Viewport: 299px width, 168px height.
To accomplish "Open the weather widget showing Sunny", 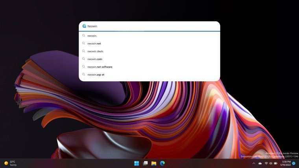I will tap(11, 163).
